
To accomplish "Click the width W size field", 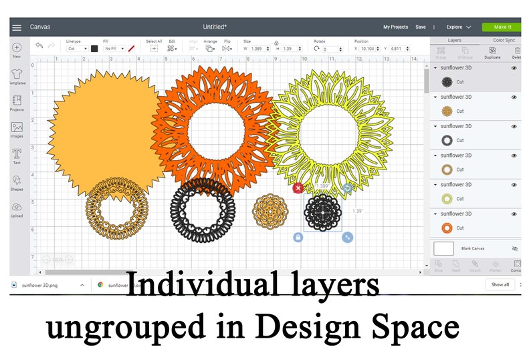I will tap(259, 49).
